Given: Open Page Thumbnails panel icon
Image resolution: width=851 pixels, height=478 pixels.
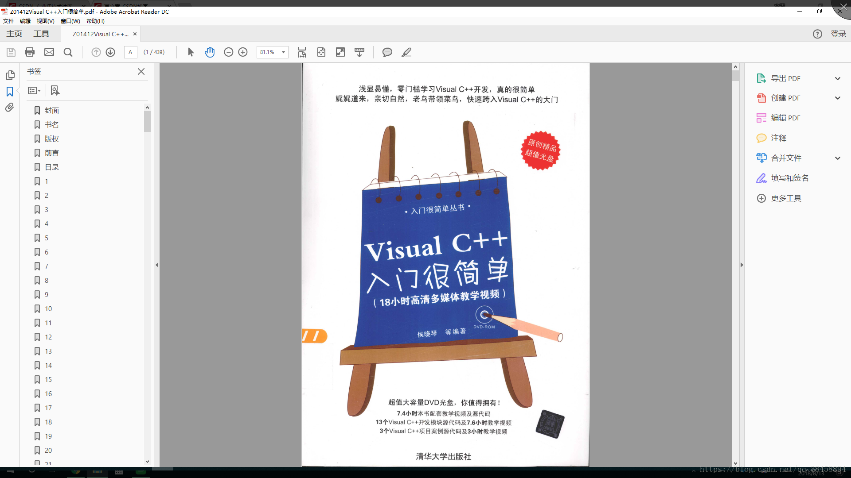Looking at the screenshot, I should [10, 75].
